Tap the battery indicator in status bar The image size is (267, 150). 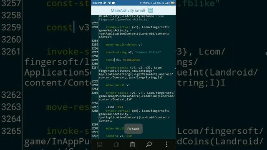(x=172, y=3)
